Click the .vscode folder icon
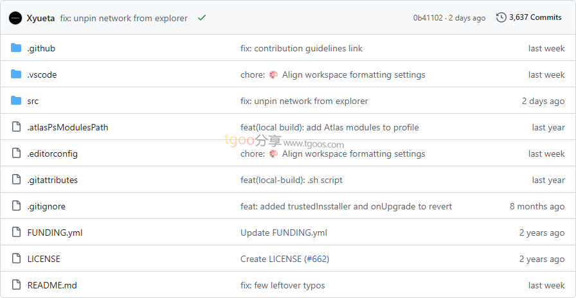The image size is (576, 298). 16,74
